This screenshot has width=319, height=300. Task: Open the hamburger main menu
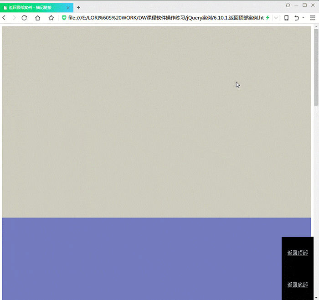tap(313, 18)
